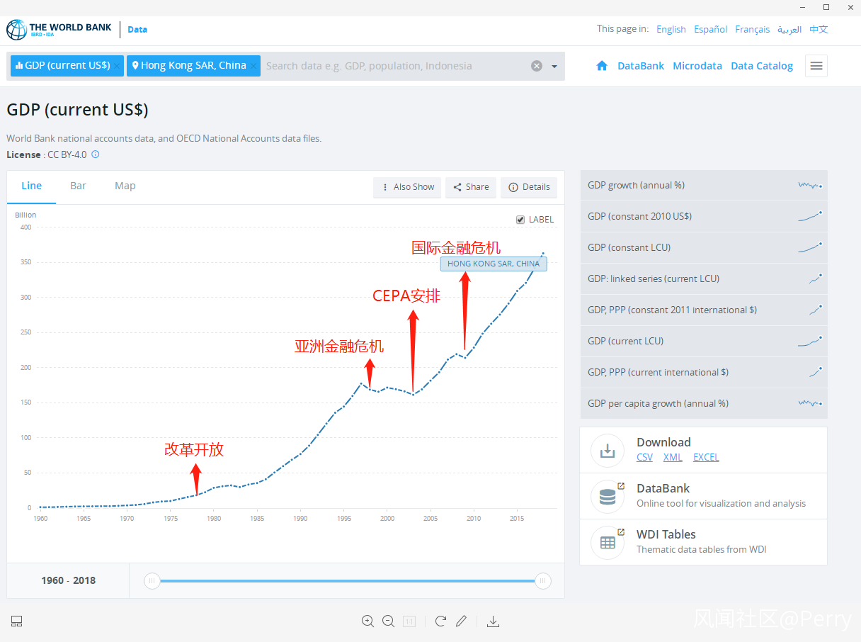Open the hamburger menu button
Viewport: 861px width, 642px height.
click(816, 66)
